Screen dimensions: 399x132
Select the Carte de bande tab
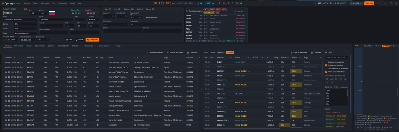(63, 46)
